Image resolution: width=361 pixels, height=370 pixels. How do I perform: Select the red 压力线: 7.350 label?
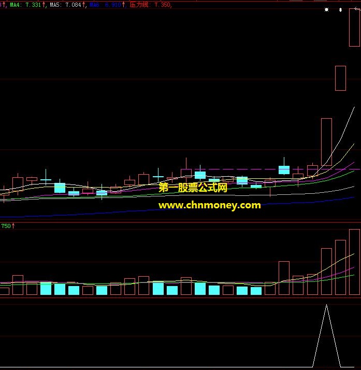click(x=150, y=5)
